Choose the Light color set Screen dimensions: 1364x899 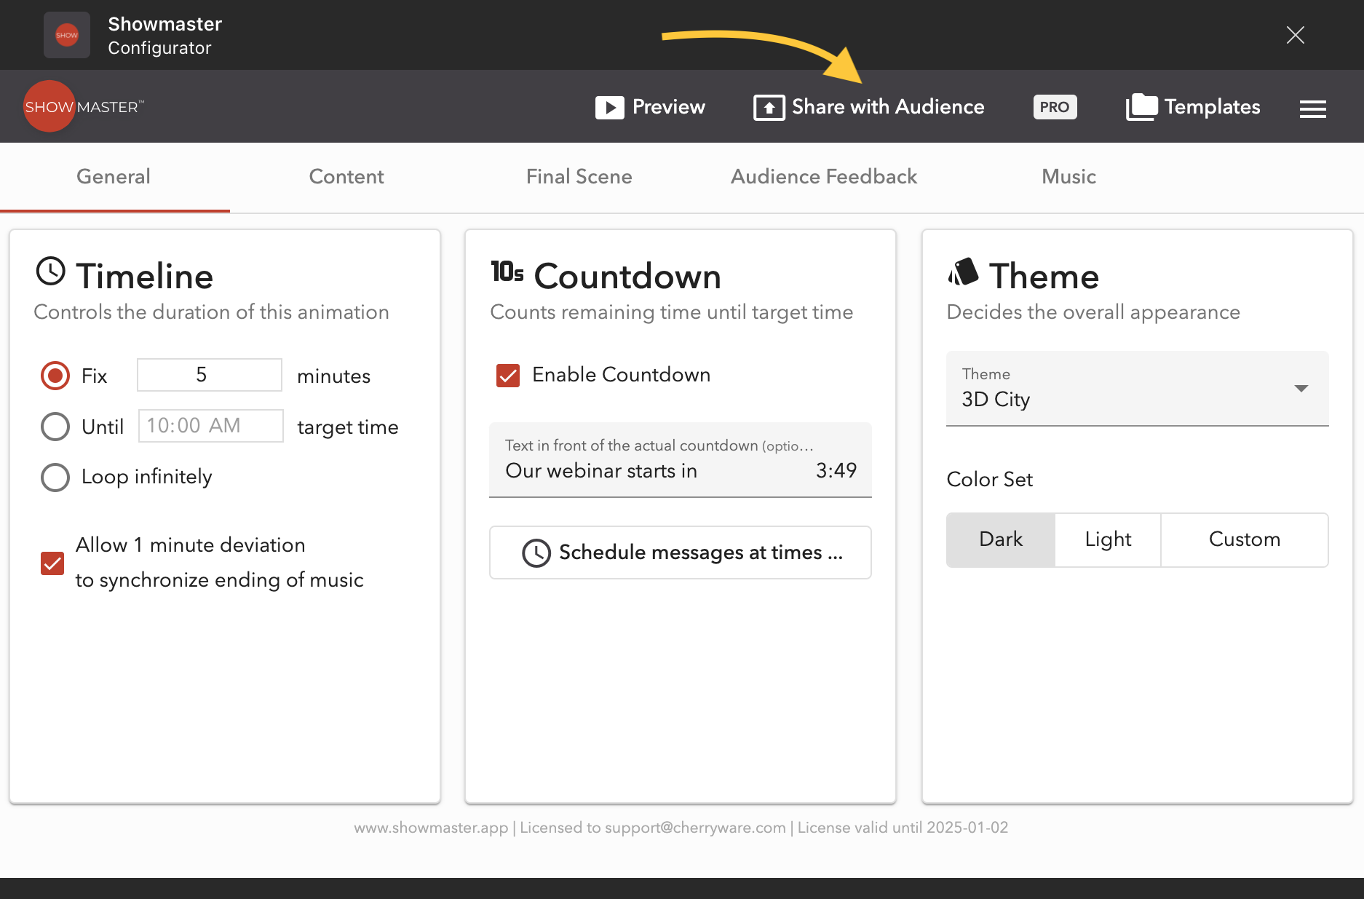point(1107,539)
